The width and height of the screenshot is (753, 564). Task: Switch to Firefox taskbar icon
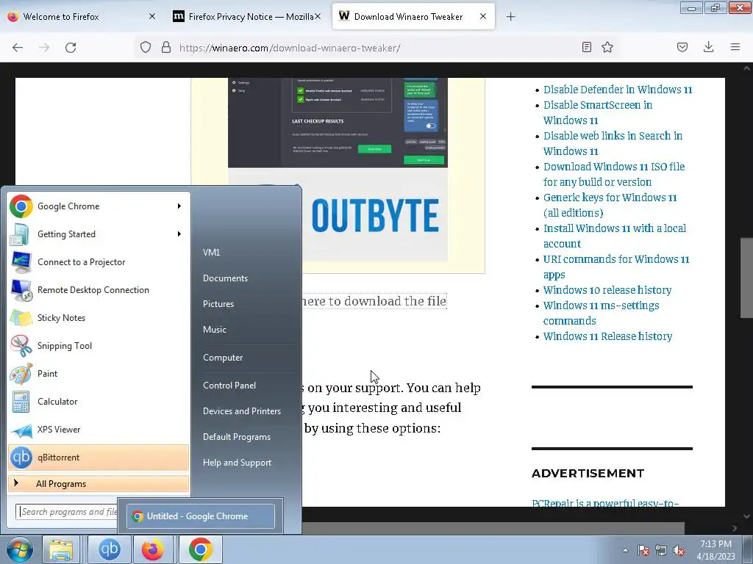pyautogui.click(x=153, y=549)
